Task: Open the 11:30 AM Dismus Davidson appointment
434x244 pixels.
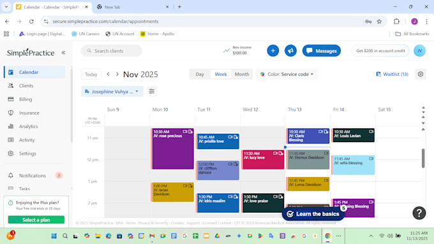Action: tap(308, 160)
